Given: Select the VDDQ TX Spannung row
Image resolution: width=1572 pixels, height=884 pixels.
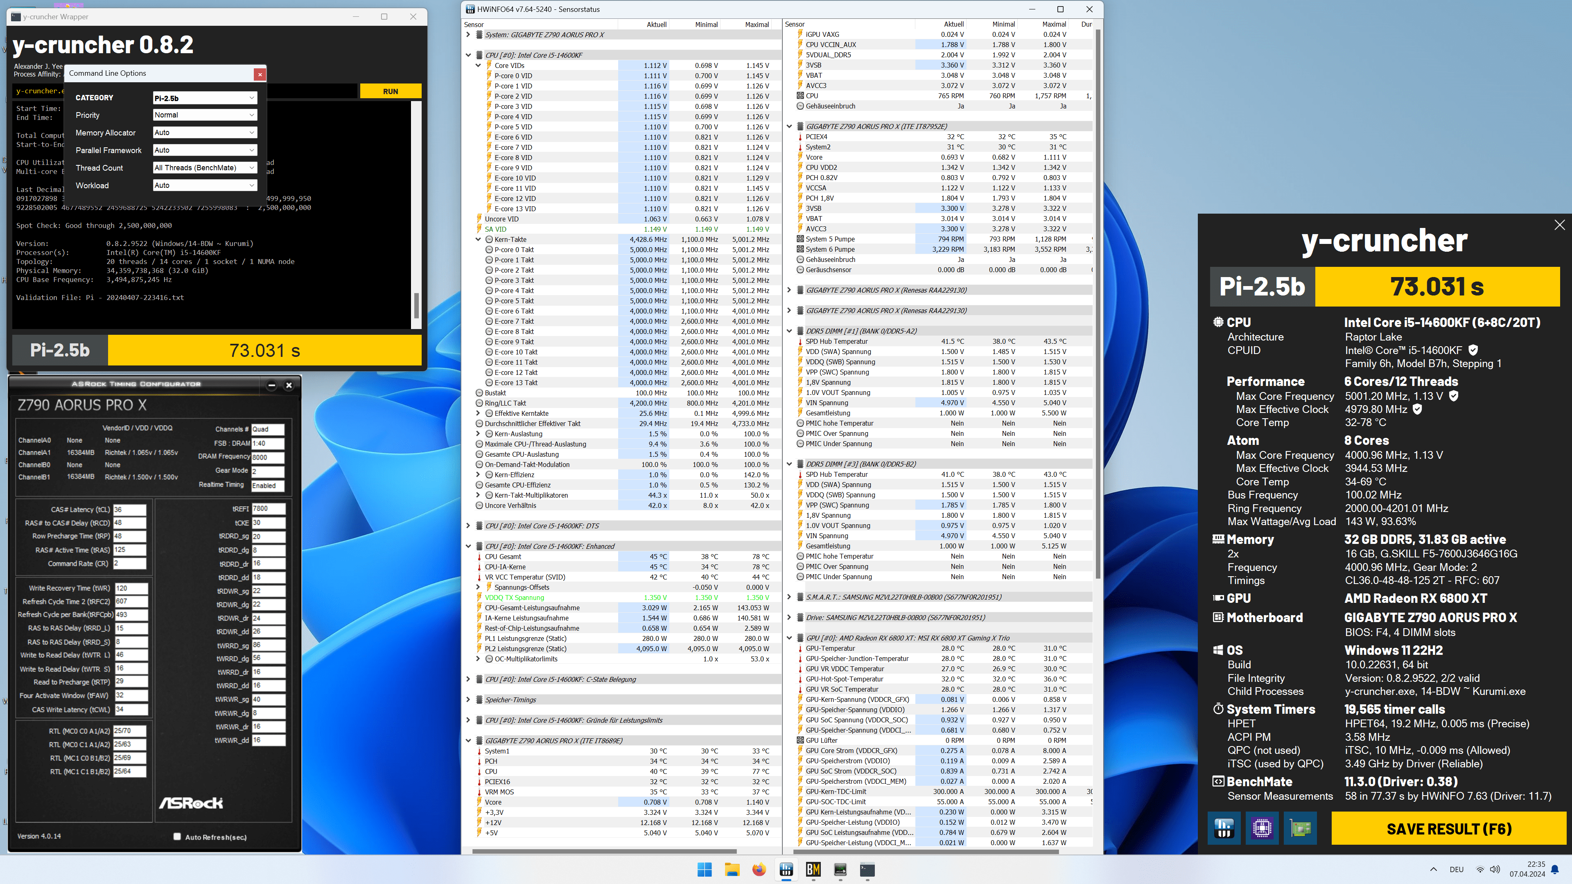Looking at the screenshot, I should point(622,598).
